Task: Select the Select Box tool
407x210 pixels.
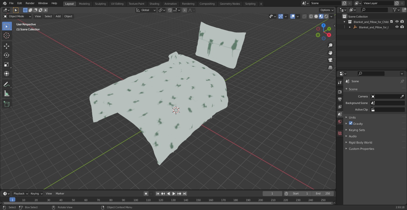Action: [7, 27]
